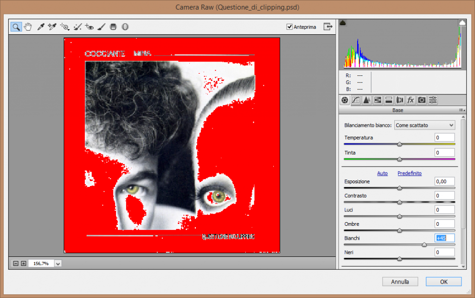Click the panel scrollbar up arrow
This screenshot has height=298, width=475.
tap(463, 117)
